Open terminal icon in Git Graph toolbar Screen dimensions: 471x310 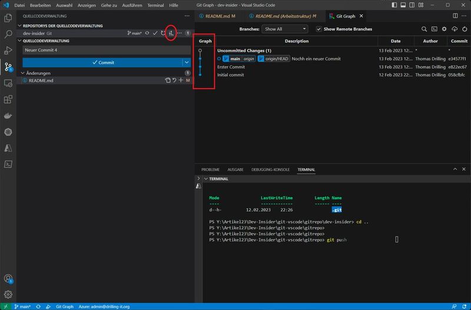click(434, 29)
